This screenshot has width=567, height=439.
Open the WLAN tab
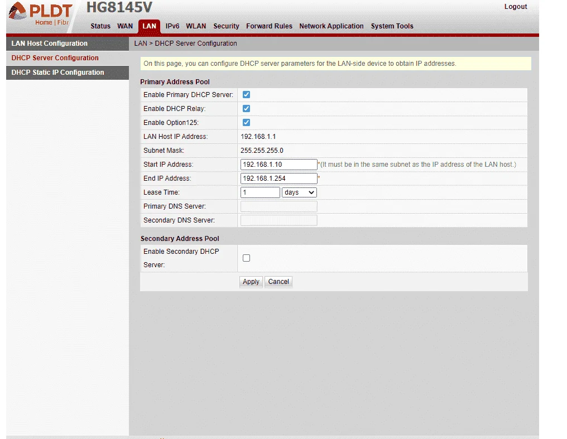[x=196, y=26]
